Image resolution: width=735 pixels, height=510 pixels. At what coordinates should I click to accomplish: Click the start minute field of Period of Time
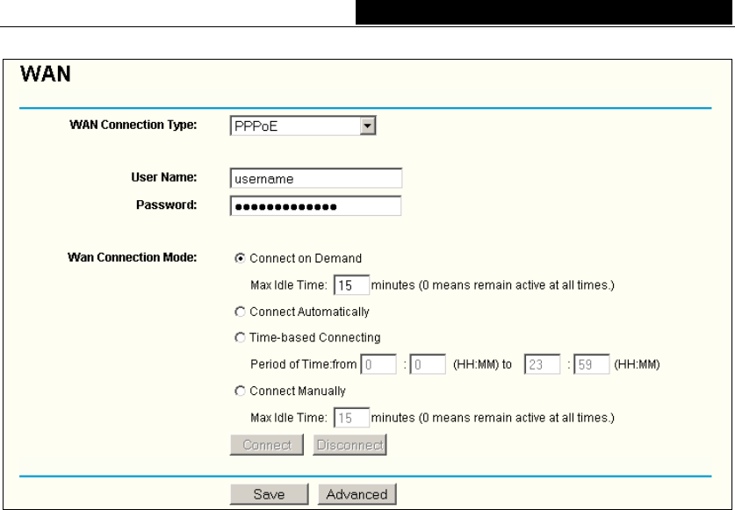pos(428,364)
